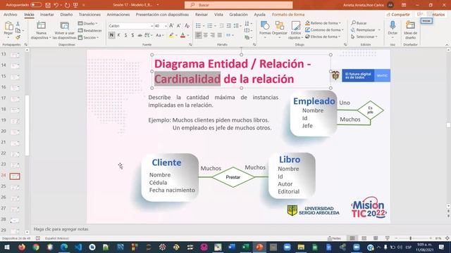Screen dimensions: 451x253
Task: Increase font size with the larger A icon
Action: pos(171,26)
